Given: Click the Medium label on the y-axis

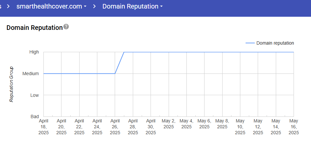Looking at the screenshot, I should [31, 74].
